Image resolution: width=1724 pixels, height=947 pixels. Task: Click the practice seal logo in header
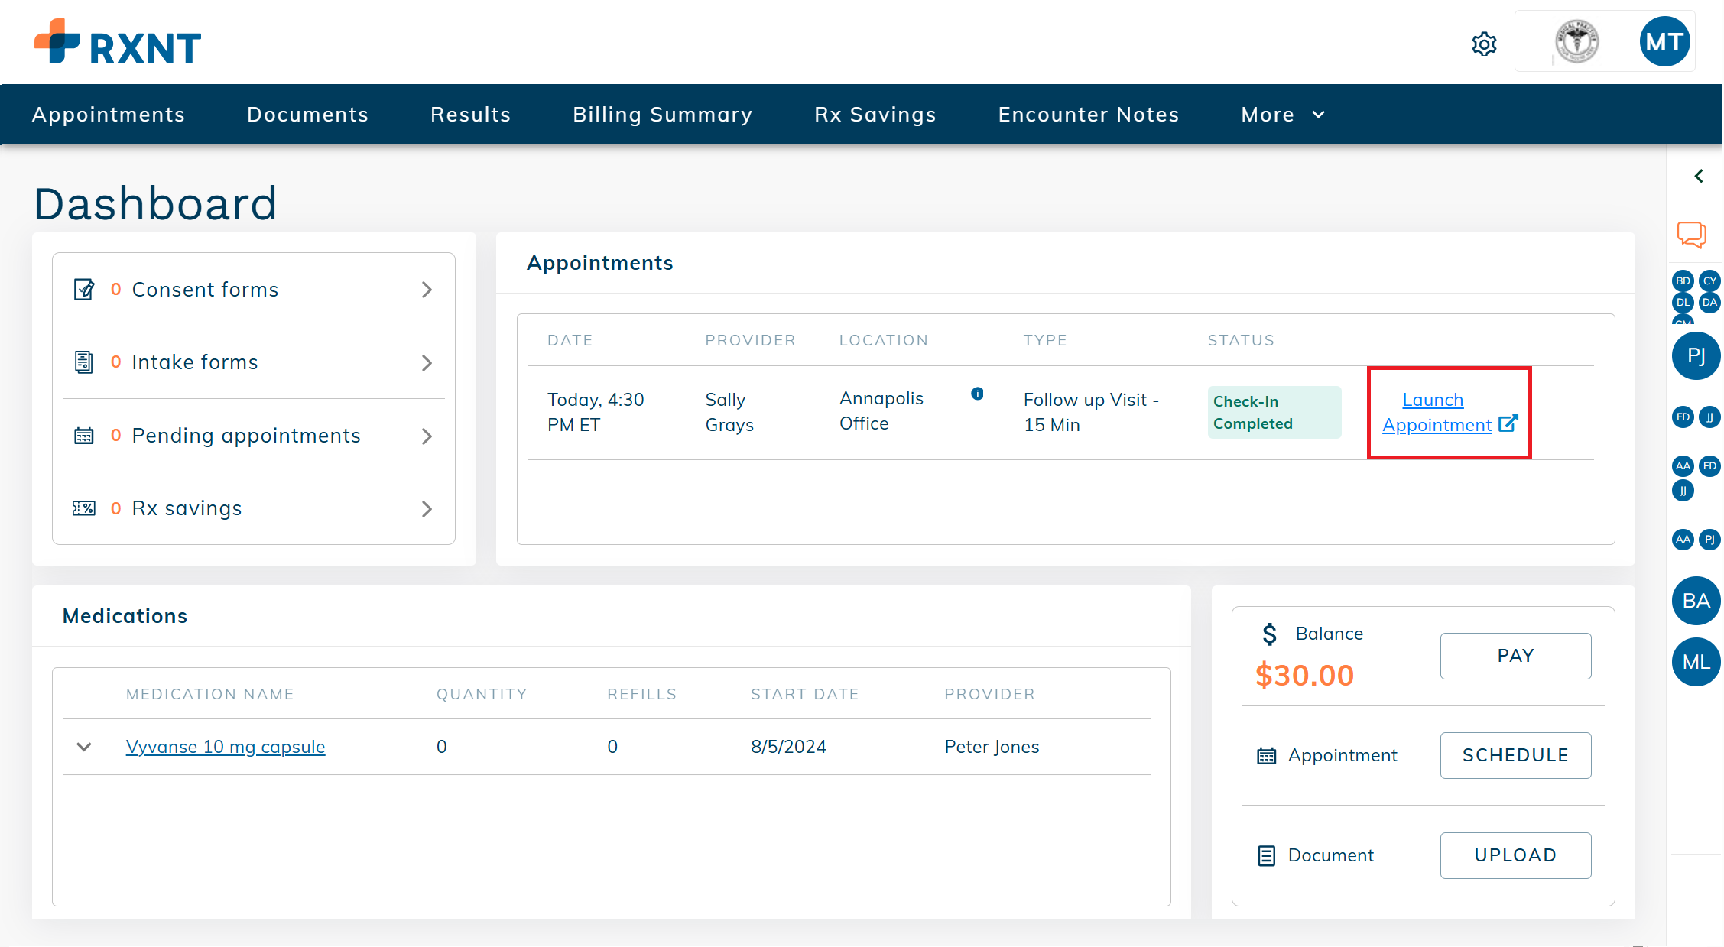pos(1576,42)
